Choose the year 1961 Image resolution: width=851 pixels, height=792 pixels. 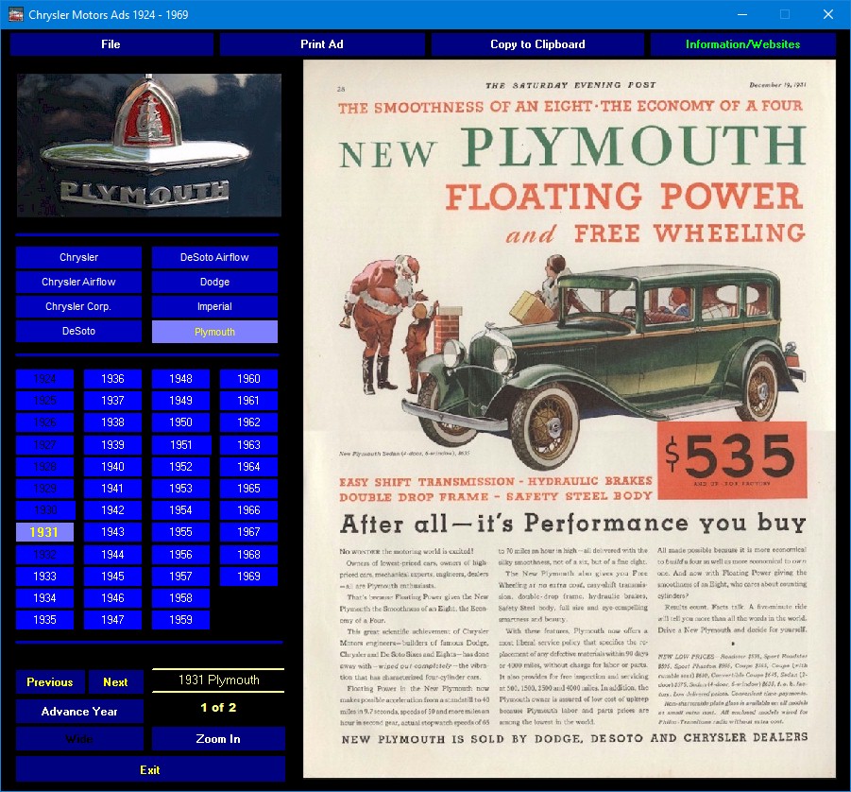[x=248, y=401]
